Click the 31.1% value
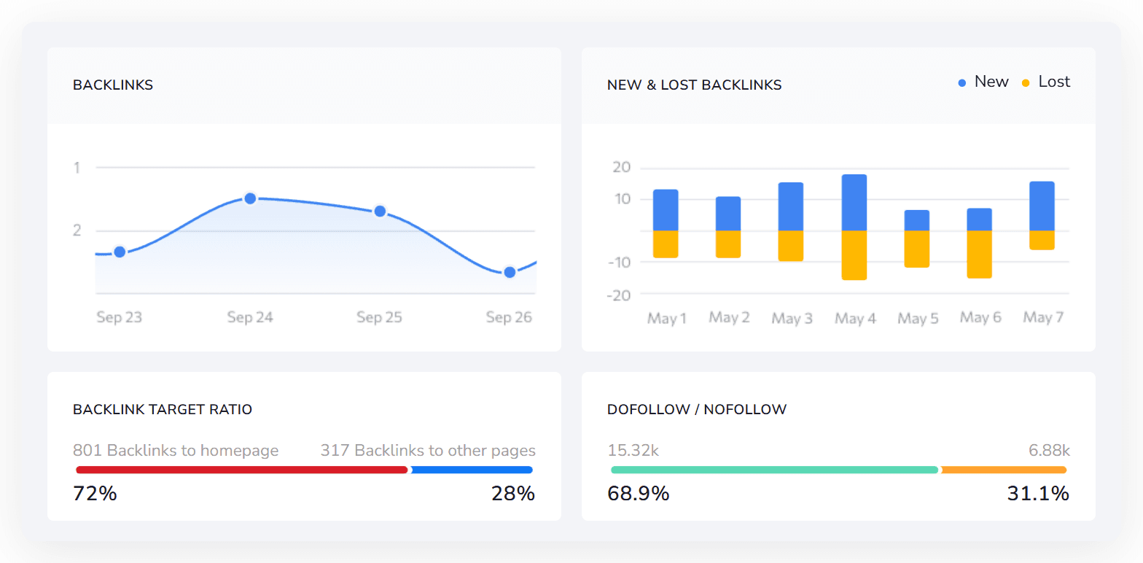 [x=1038, y=494]
